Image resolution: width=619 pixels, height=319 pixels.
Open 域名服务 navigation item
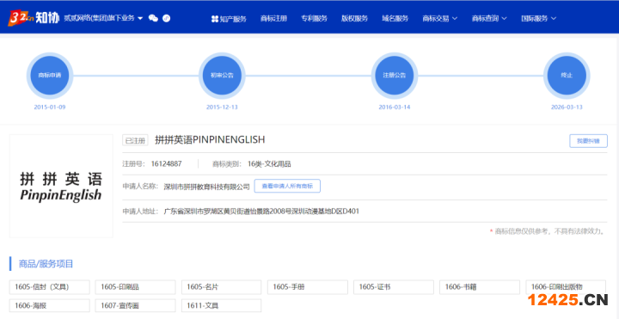[395, 19]
